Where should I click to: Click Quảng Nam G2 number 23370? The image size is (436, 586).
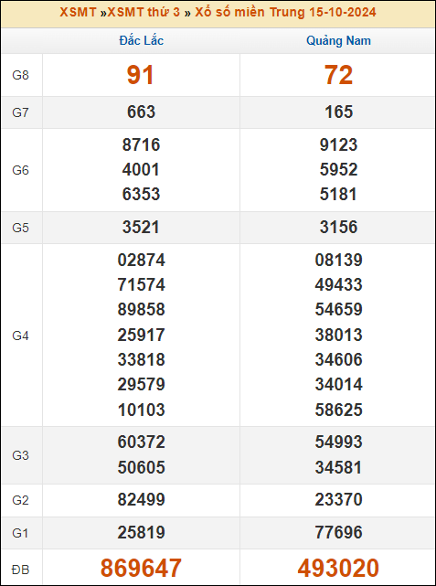(338, 500)
